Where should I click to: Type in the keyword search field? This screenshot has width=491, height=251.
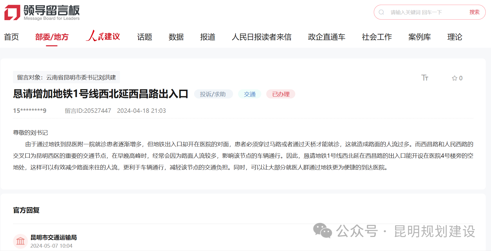click(426, 12)
